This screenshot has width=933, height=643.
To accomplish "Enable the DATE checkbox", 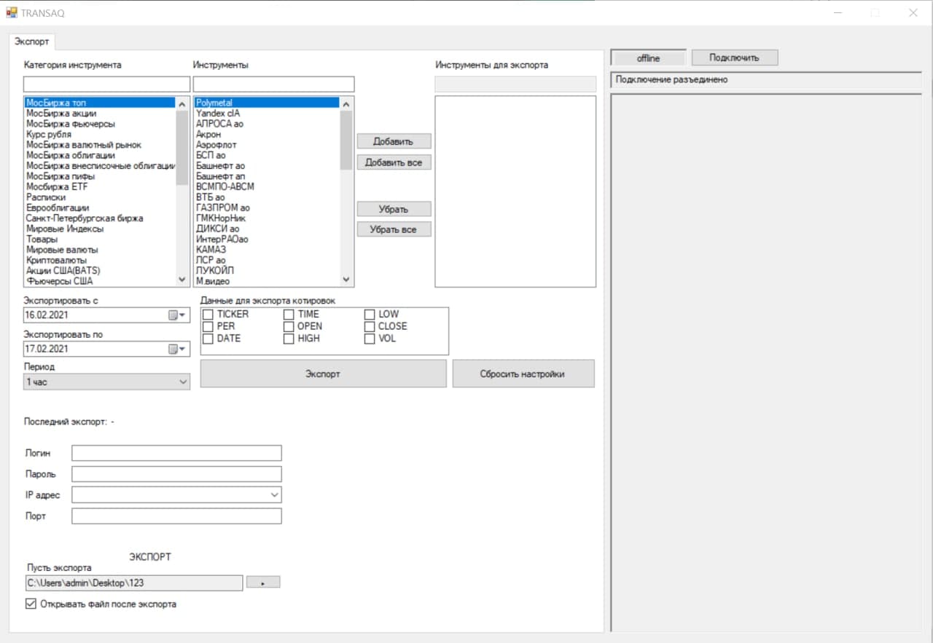I will click(x=208, y=339).
